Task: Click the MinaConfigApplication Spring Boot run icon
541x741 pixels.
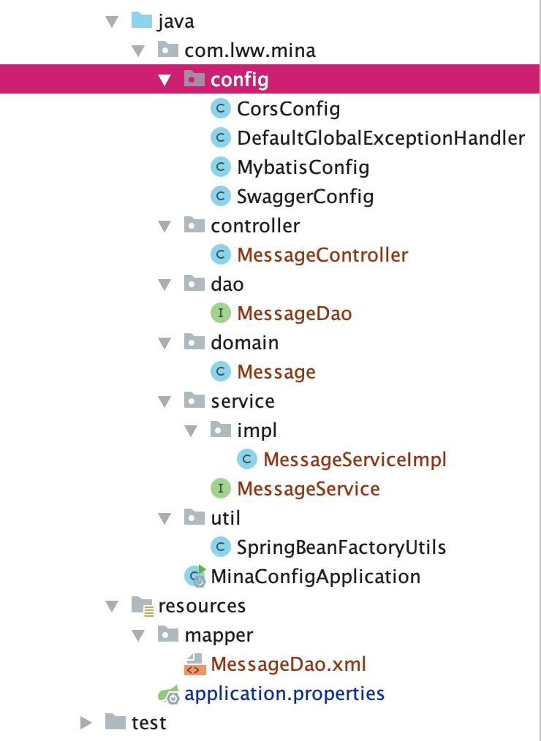Action: click(195, 576)
